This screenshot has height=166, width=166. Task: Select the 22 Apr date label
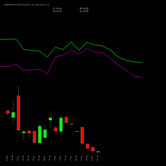(87, 158)
